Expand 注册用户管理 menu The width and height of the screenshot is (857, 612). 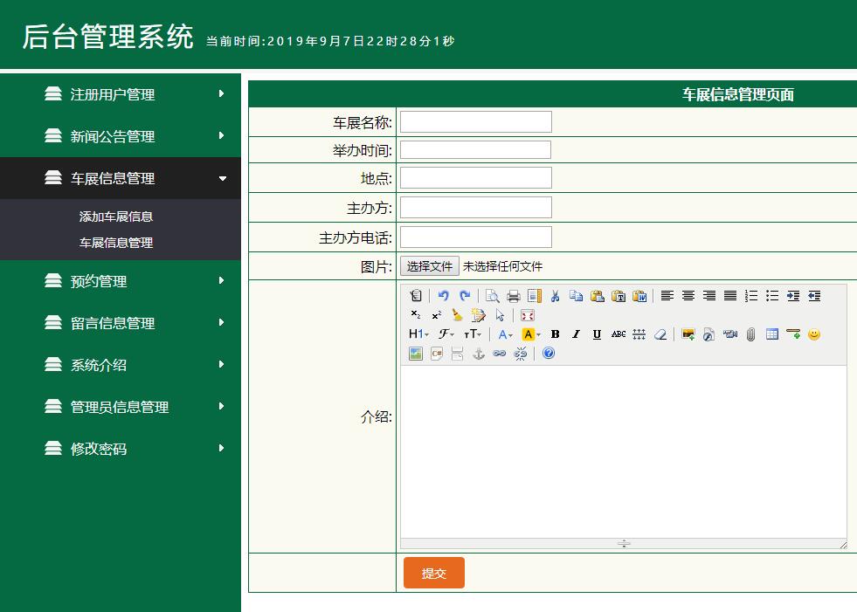[121, 94]
